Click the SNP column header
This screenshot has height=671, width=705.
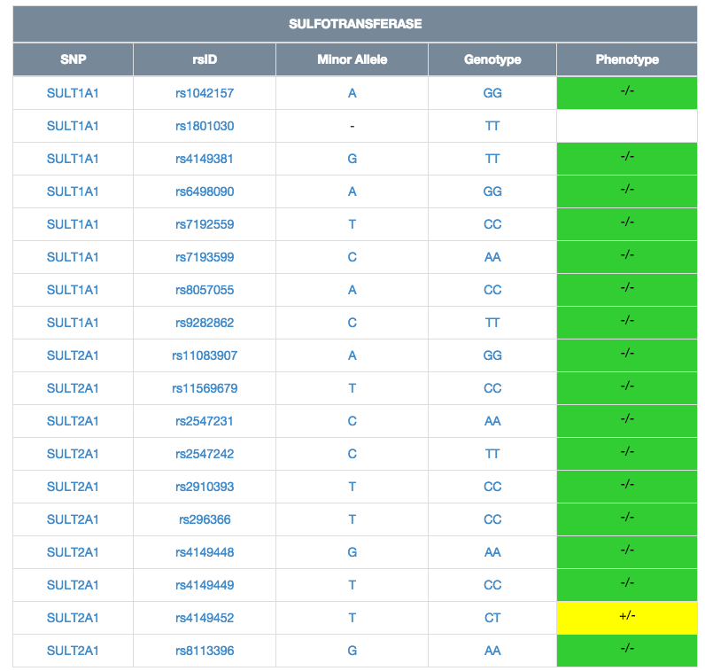click(73, 59)
